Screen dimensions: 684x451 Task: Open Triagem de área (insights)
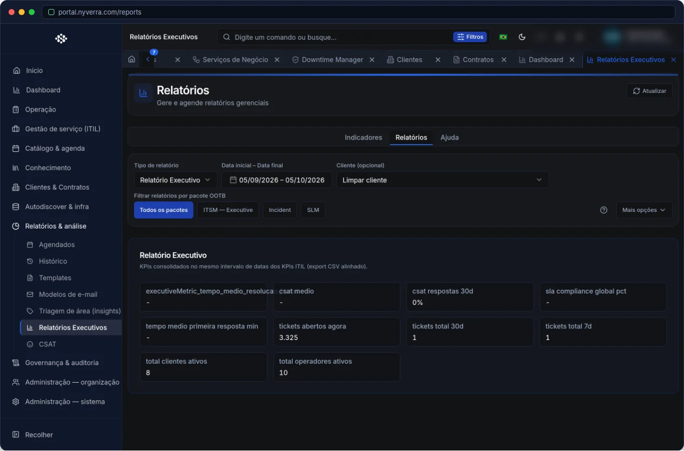point(70,311)
